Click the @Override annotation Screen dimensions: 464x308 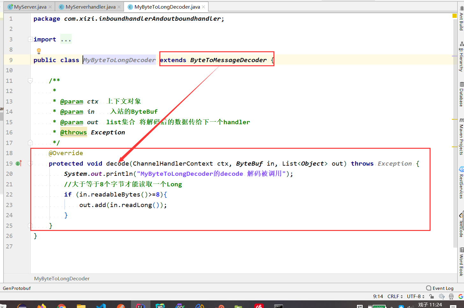click(x=66, y=153)
